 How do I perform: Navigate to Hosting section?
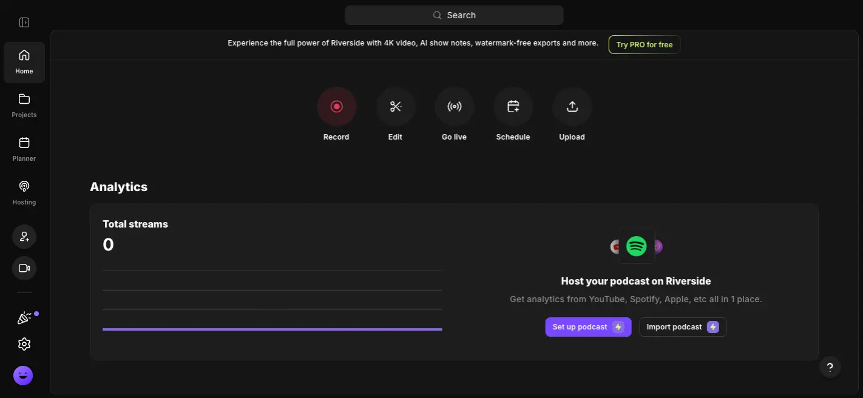pos(24,193)
